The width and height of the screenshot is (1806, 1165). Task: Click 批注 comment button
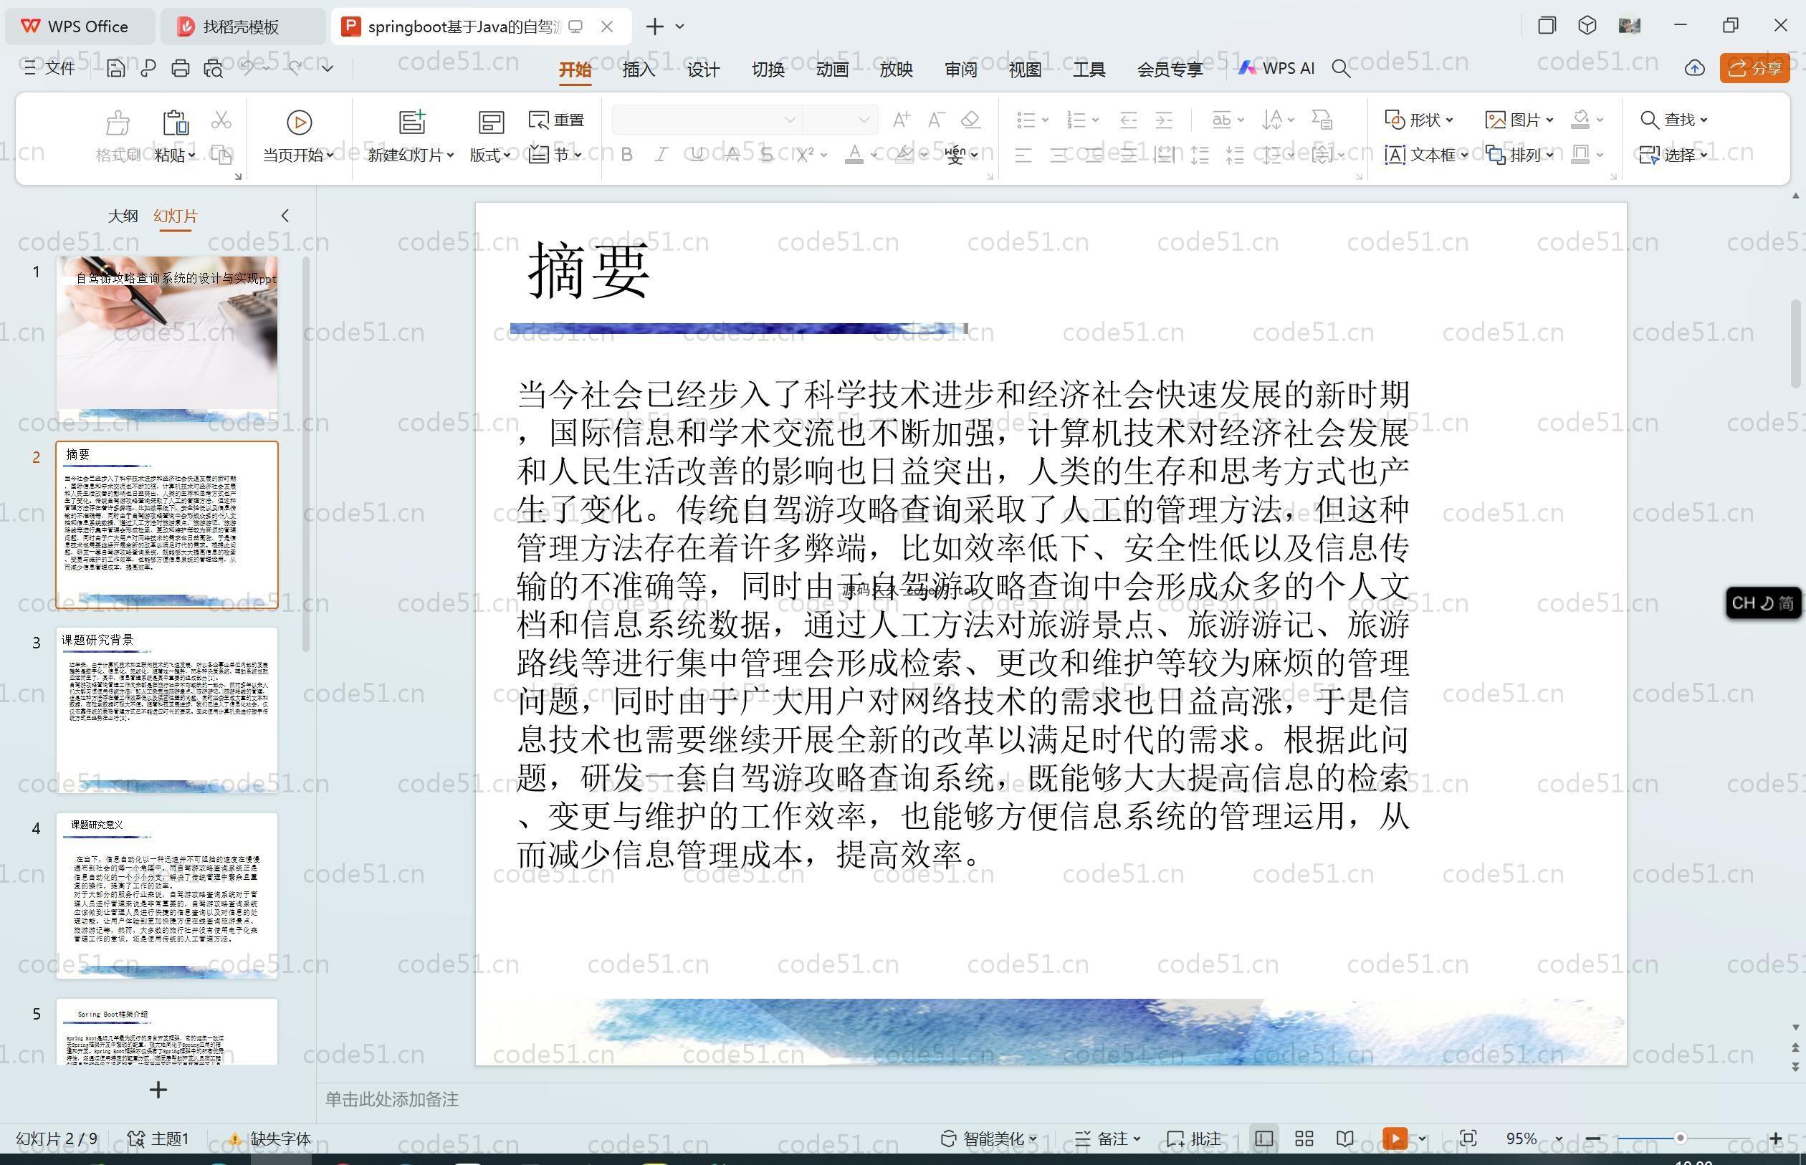[1194, 1138]
